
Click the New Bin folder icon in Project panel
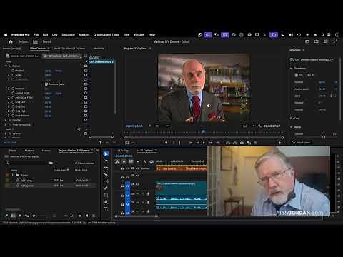pos(80,216)
